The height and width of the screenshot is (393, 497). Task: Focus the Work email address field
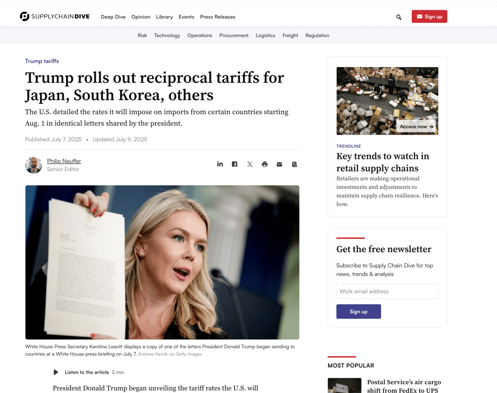click(x=387, y=291)
